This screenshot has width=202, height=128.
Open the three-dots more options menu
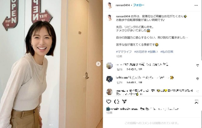(x=196, y=5)
